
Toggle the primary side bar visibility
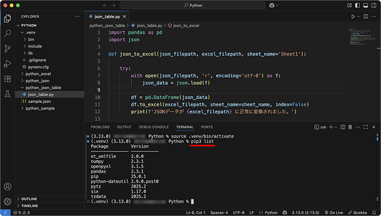tap(357, 6)
